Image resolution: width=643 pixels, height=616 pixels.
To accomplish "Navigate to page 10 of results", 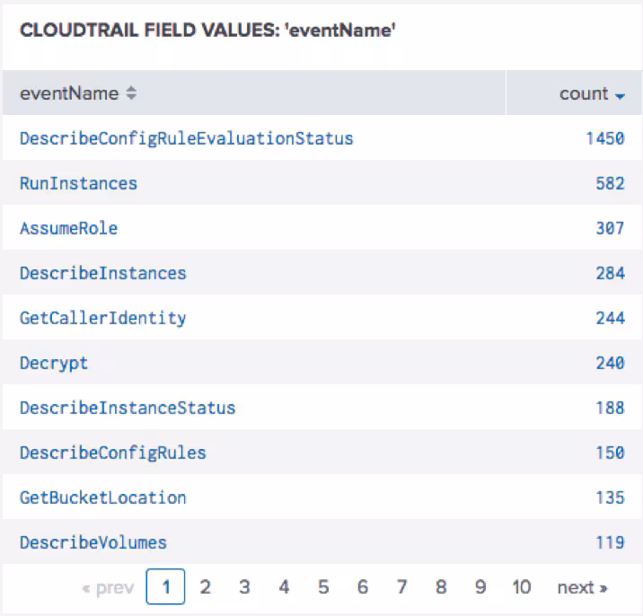I will click(x=521, y=587).
